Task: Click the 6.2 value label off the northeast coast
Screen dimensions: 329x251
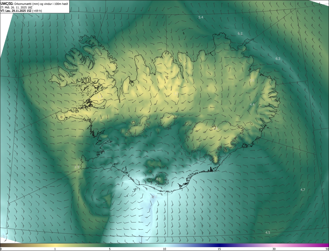Action: 240,34
